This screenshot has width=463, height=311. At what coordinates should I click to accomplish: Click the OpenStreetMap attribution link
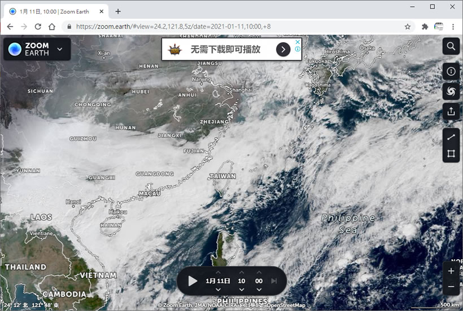pos(286,305)
